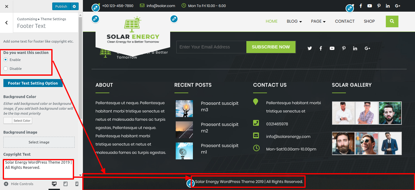The height and width of the screenshot is (190, 415).
Task: Click the clock icon beside Mon-Sat hours
Action: coord(256,148)
